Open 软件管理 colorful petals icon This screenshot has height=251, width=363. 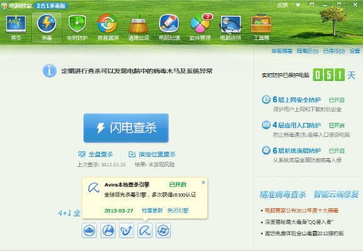coord(200,24)
